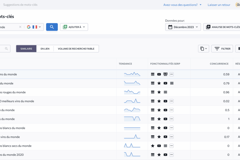Show more SERP features for meilleurs vins row
Screen dimensions: 240x160
tap(172, 101)
